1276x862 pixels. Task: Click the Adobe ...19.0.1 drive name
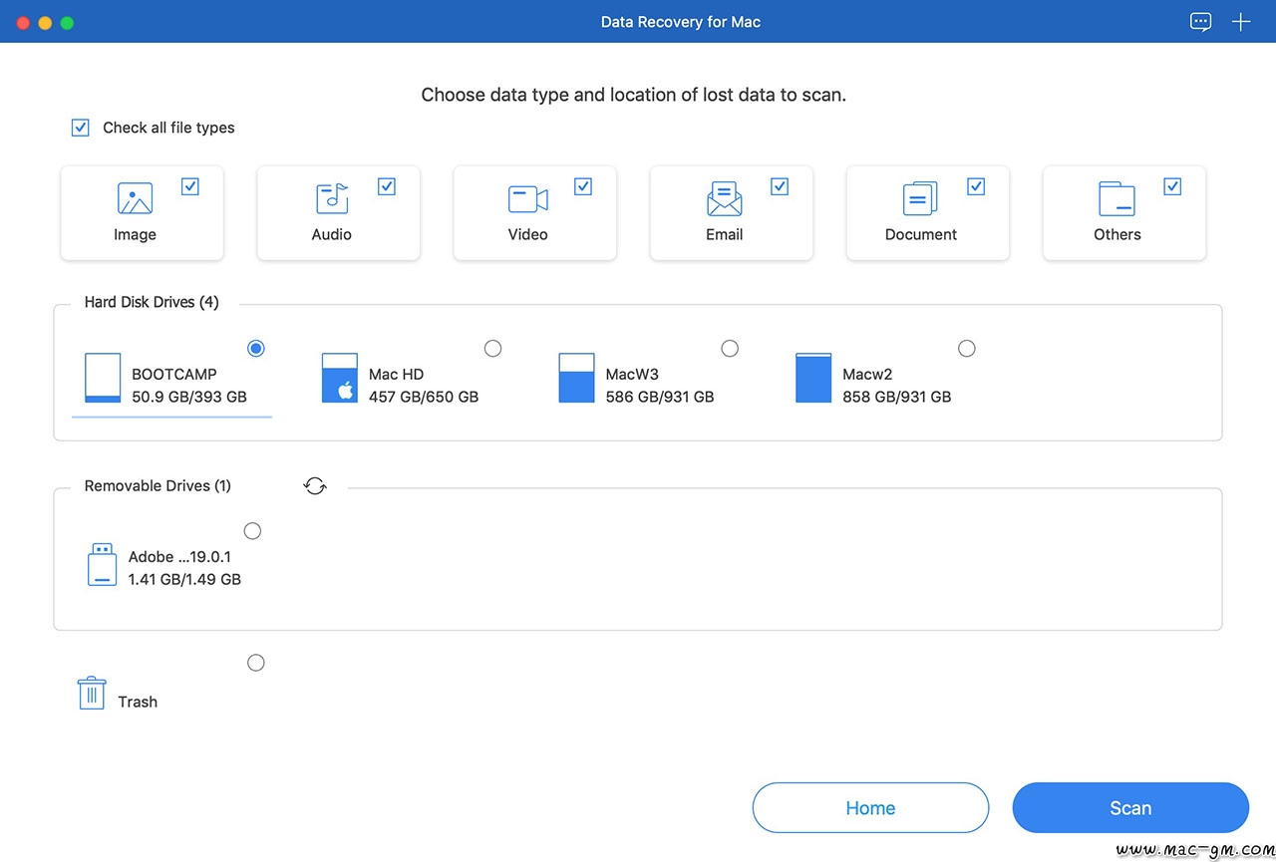coord(179,557)
